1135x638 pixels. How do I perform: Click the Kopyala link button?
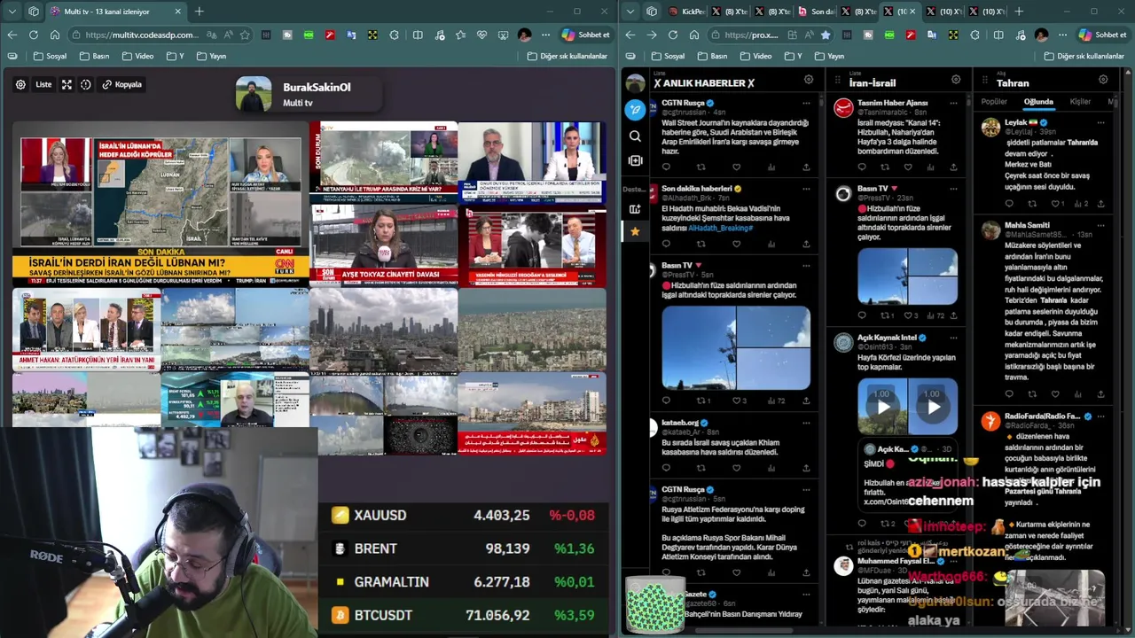121,84
